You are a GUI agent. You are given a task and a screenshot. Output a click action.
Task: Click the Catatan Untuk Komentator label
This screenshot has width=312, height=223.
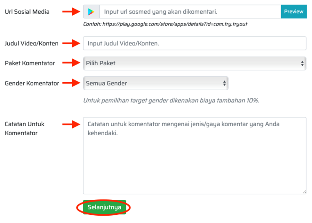25,128
